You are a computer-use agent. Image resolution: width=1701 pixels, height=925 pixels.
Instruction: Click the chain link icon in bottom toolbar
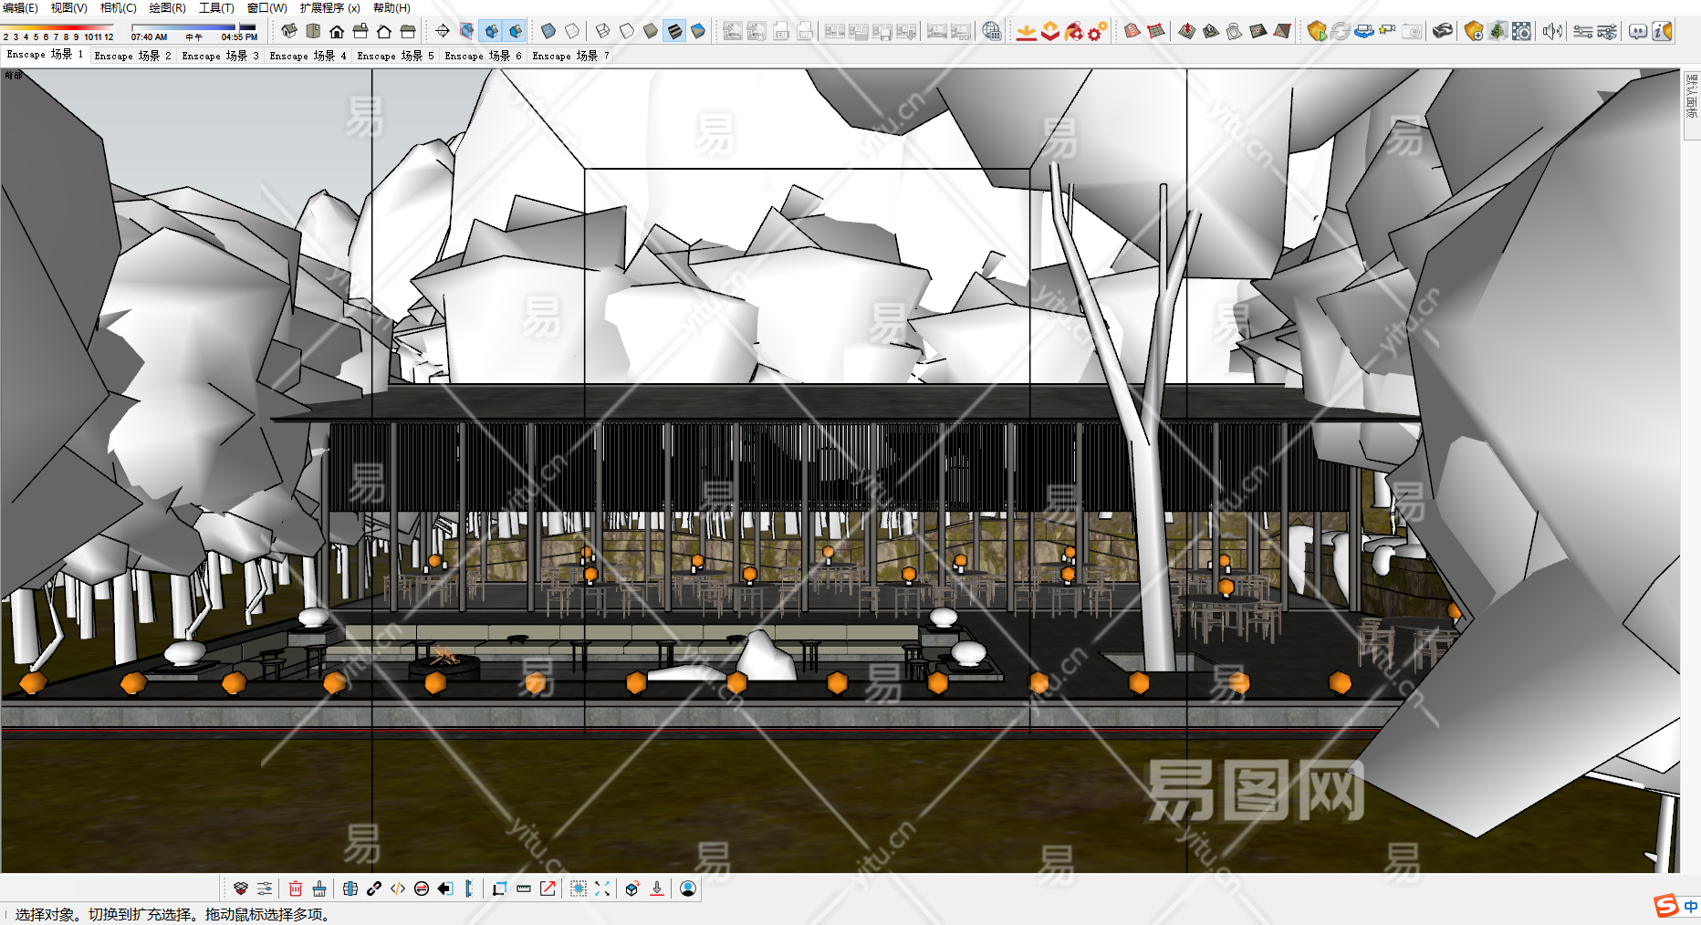(x=374, y=889)
